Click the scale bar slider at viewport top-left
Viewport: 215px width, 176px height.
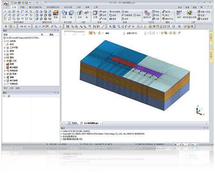75,32
